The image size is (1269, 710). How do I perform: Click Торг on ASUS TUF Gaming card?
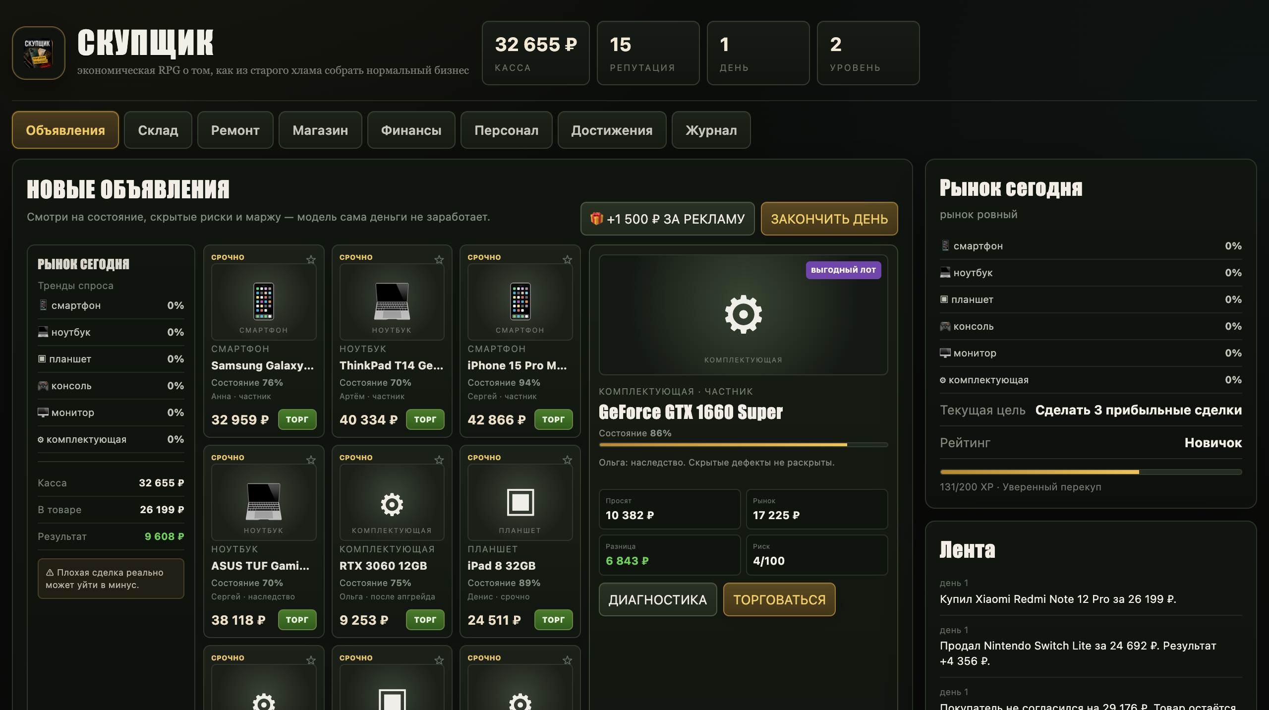coord(297,620)
